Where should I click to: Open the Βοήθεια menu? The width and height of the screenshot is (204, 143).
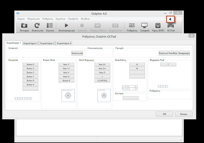(x=85, y=19)
